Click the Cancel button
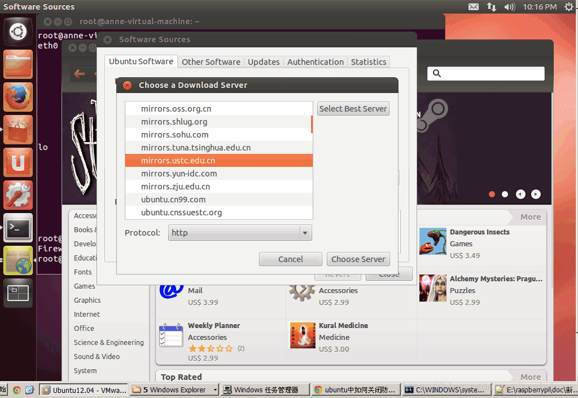Image resolution: width=578 pixels, height=398 pixels. pos(291,259)
